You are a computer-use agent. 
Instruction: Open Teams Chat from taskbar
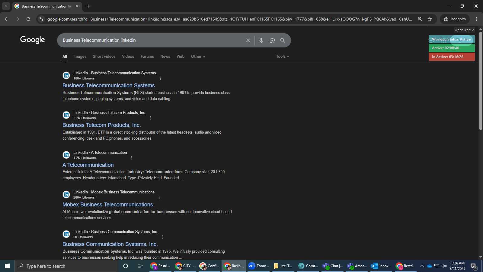332,266
